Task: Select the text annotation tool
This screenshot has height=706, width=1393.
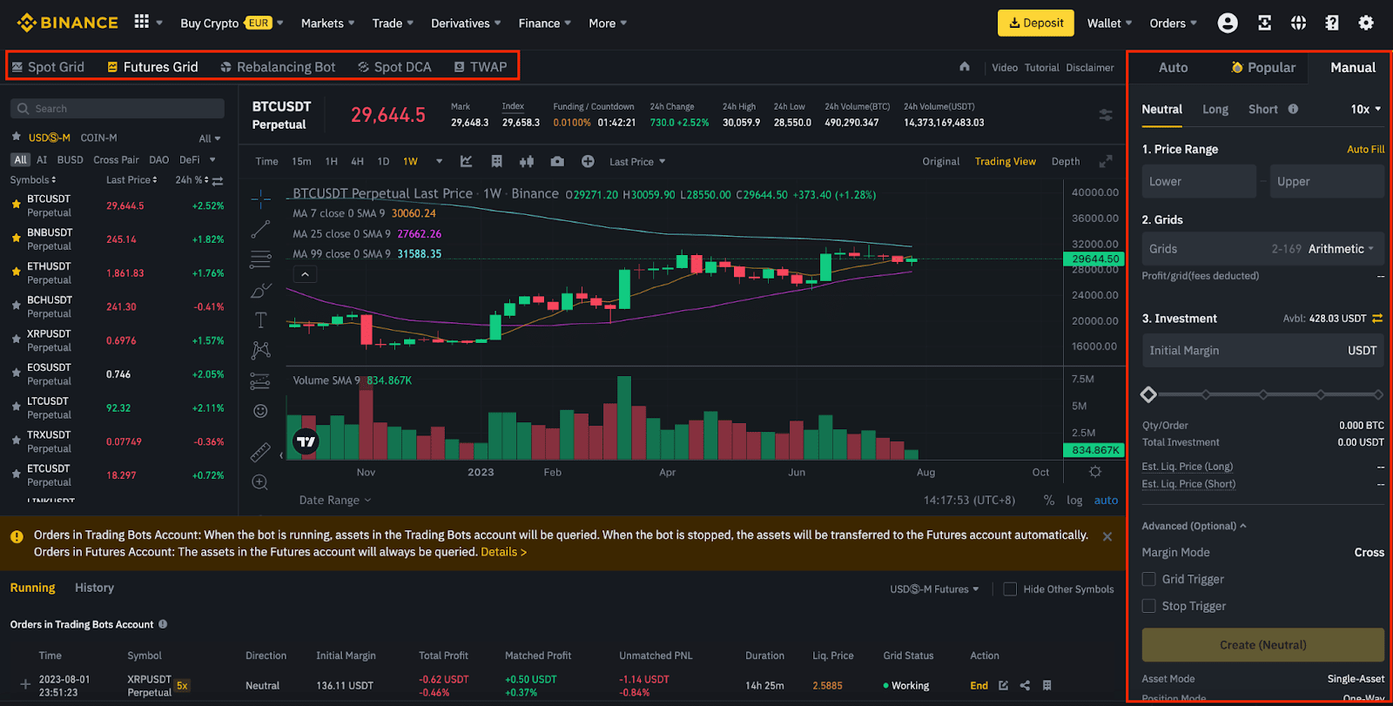Action: [260, 319]
